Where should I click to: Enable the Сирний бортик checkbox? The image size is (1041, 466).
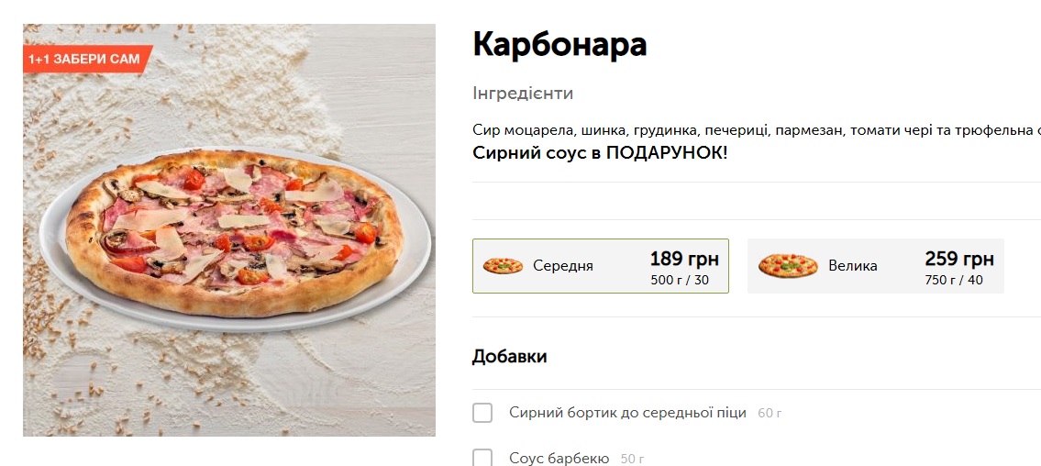482,413
